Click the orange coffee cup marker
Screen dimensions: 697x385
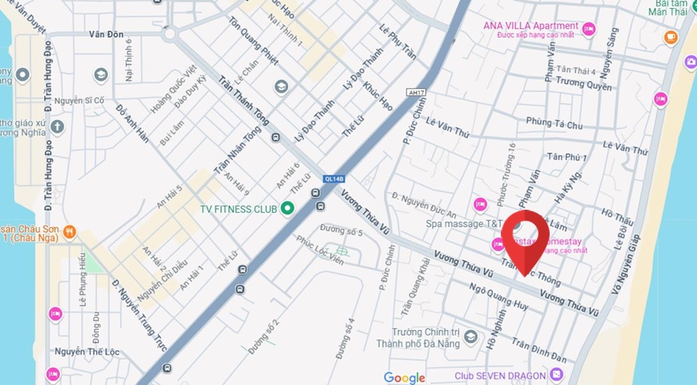click(x=671, y=37)
